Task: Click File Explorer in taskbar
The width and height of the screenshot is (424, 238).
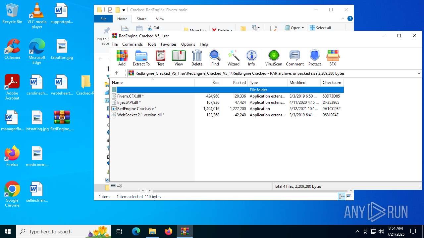Action: [x=152, y=231]
